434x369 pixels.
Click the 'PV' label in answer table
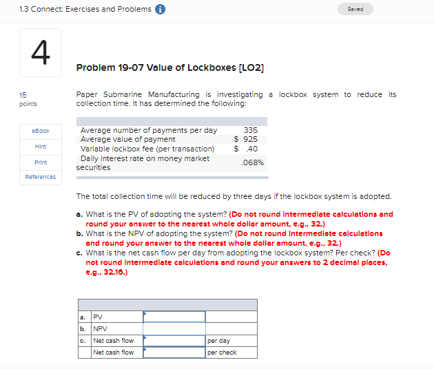pos(98,317)
